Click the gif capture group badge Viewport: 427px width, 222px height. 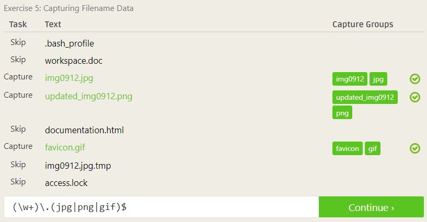click(x=373, y=148)
